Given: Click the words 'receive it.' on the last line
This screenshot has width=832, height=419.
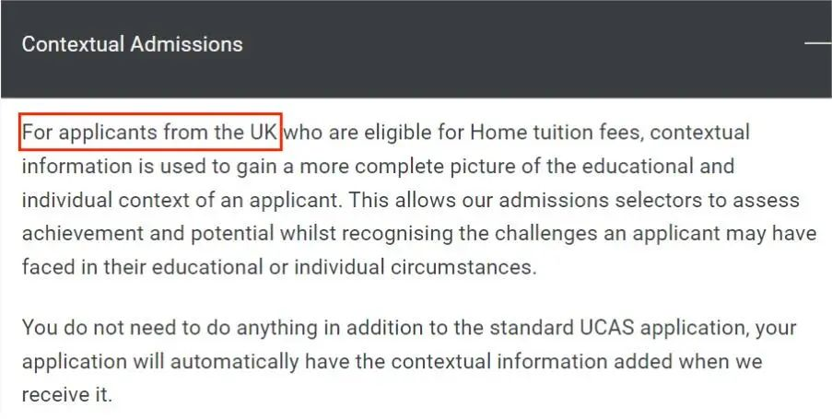Looking at the screenshot, I should tap(67, 395).
